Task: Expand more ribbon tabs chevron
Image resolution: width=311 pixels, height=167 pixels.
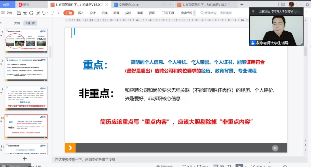Action: (x=194, y=13)
